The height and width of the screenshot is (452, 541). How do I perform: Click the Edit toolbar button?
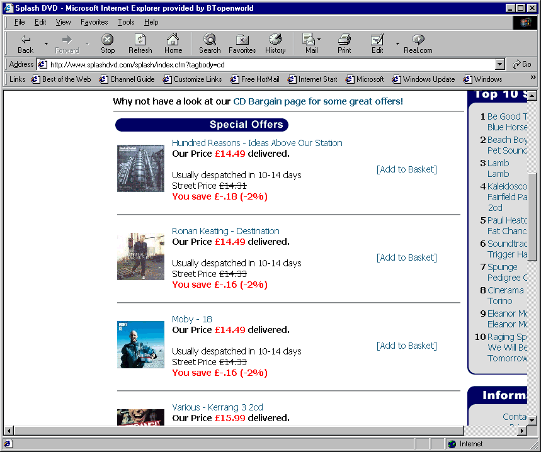coord(377,44)
